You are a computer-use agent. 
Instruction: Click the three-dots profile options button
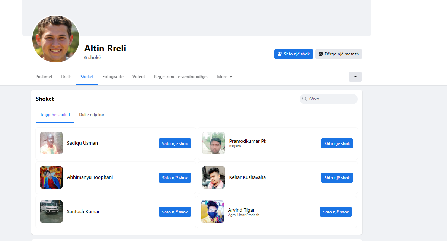pos(355,77)
